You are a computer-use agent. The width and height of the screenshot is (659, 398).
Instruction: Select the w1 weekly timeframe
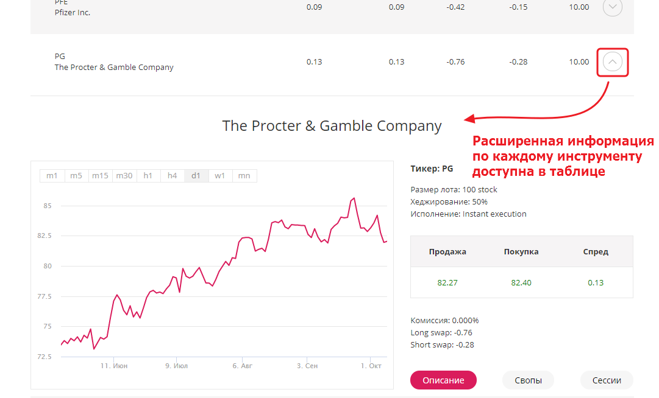tap(220, 176)
